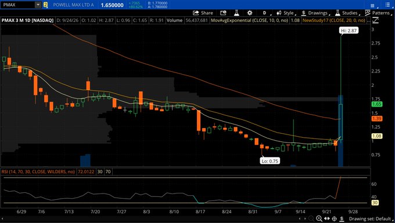Click the 9/21 date on time axis
The height and width of the screenshot is (223, 395).
[326, 211]
